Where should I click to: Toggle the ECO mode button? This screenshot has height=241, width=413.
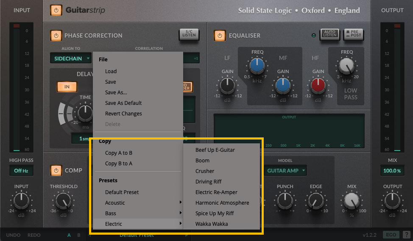click(391, 234)
